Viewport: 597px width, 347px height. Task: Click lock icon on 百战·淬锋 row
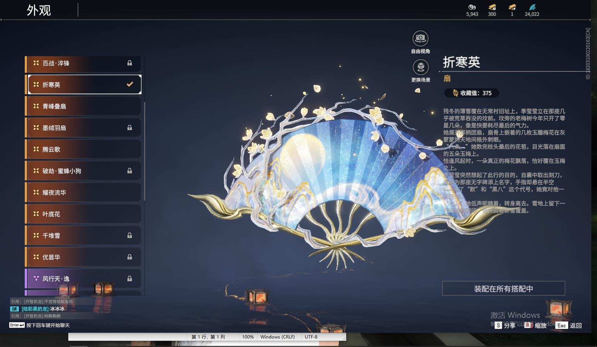tap(130, 63)
